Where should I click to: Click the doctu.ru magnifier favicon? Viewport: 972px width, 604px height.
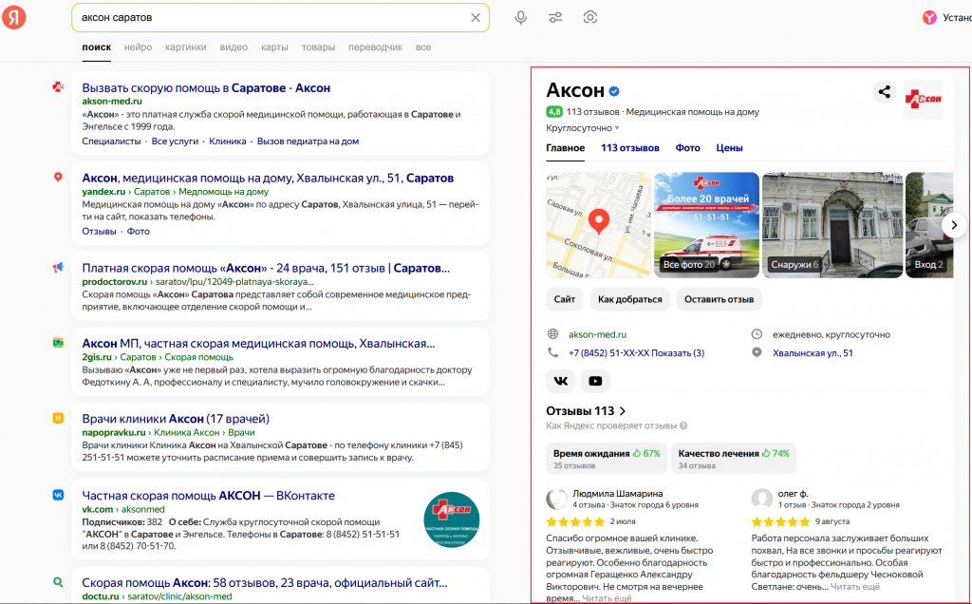[58, 582]
